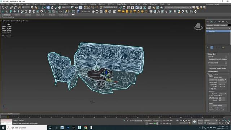Viewport: 231px width, 130px height.
Task: Select the Select and Uniform Scale tool
Action: (x=56, y=8)
